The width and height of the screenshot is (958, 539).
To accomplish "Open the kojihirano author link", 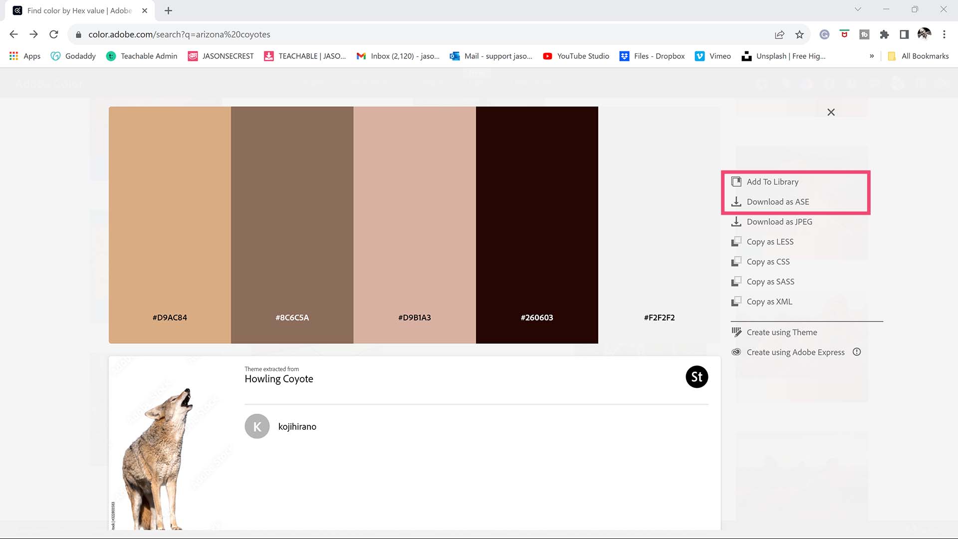I will [297, 426].
